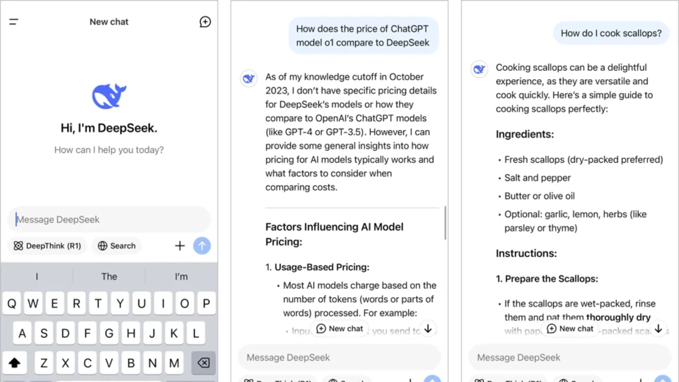Jump to bottom with down arrow in the pricing chat
Screen dimensions: 679x382
(428, 329)
